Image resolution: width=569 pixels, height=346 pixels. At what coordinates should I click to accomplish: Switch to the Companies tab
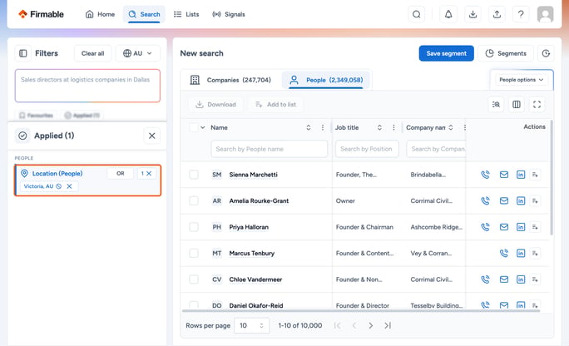[x=230, y=80]
